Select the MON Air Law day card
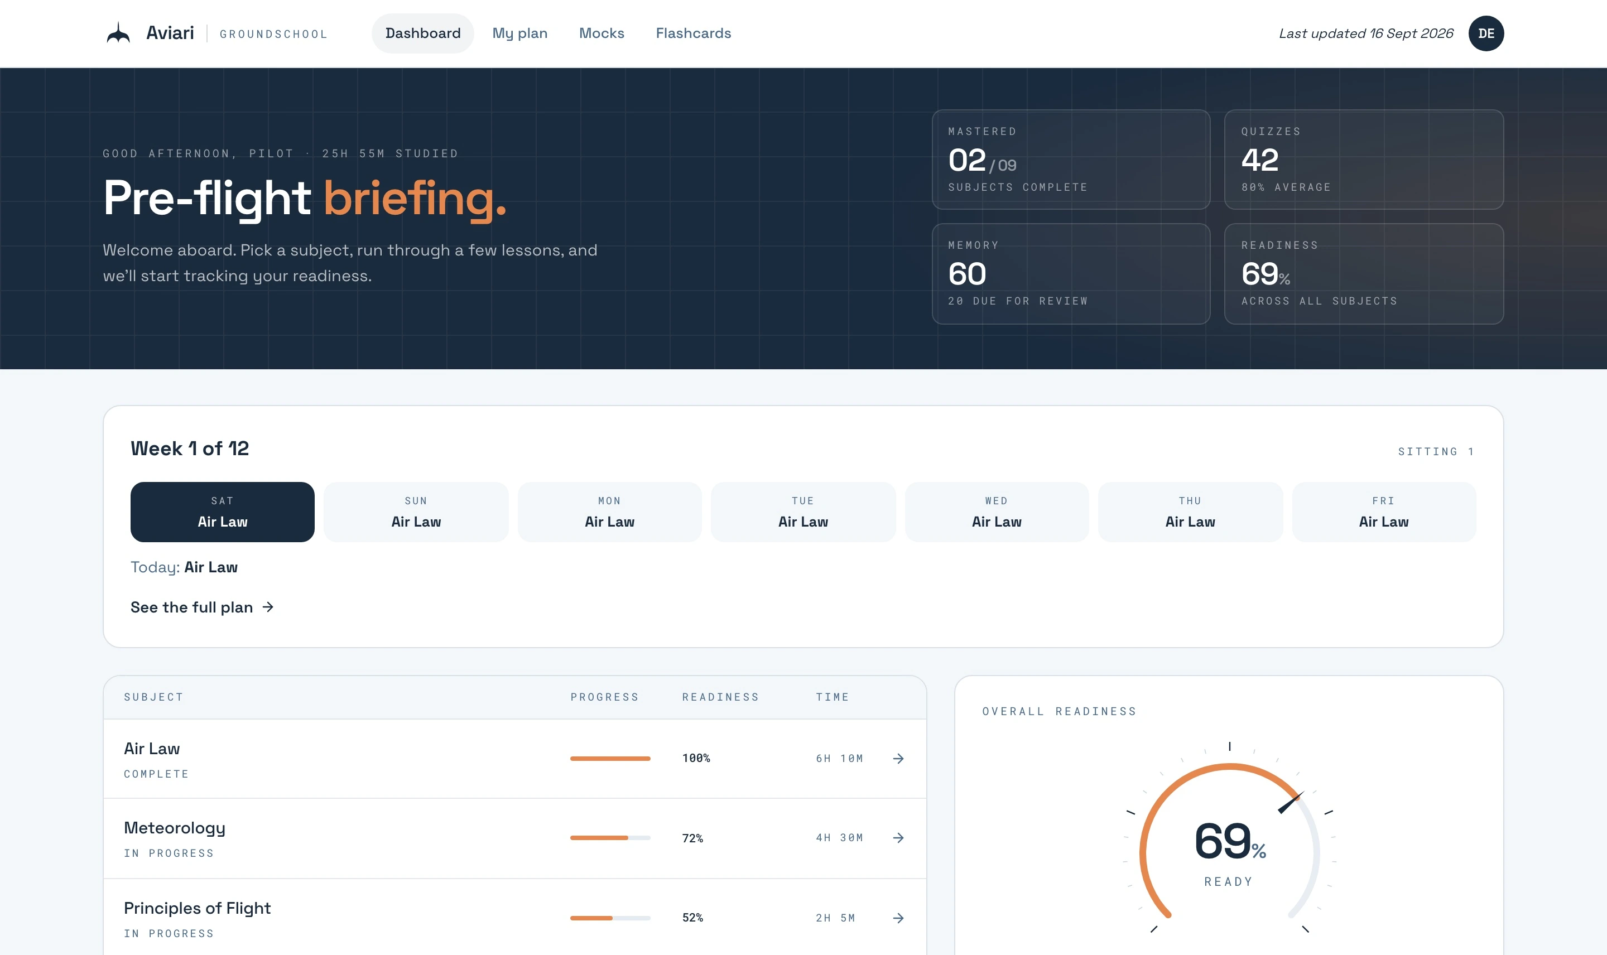The width and height of the screenshot is (1607, 955). tap(609, 512)
